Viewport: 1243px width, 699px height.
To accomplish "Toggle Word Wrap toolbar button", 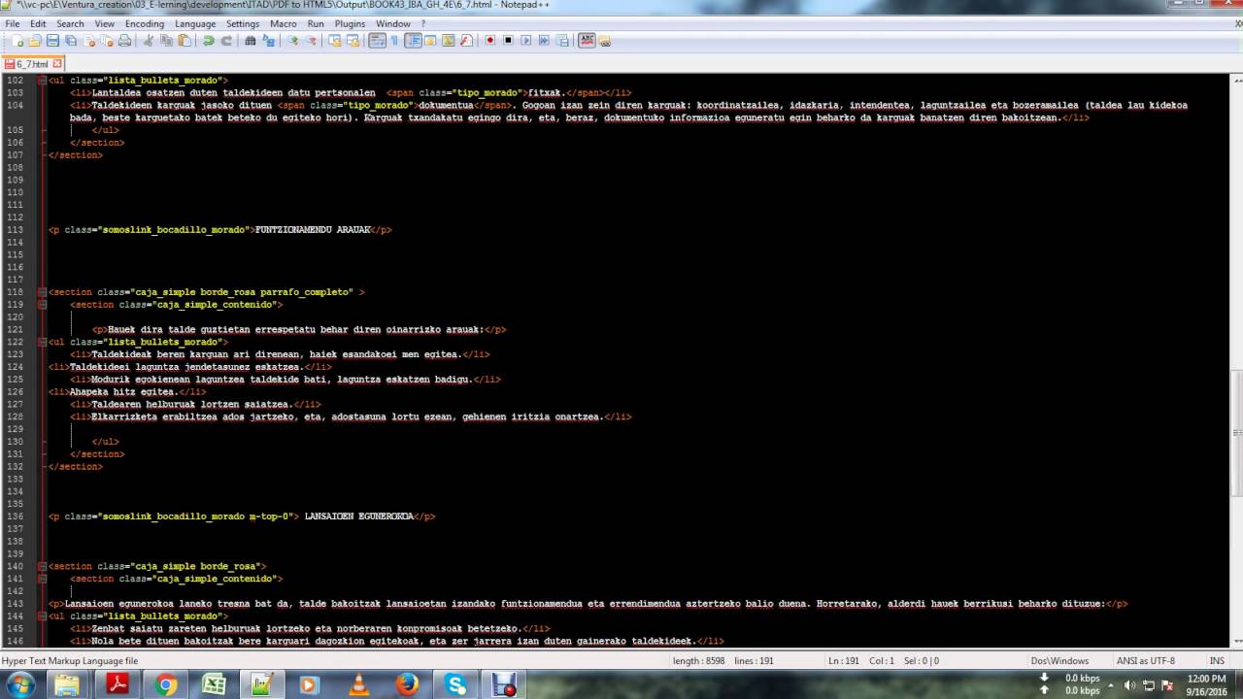I will click(377, 41).
